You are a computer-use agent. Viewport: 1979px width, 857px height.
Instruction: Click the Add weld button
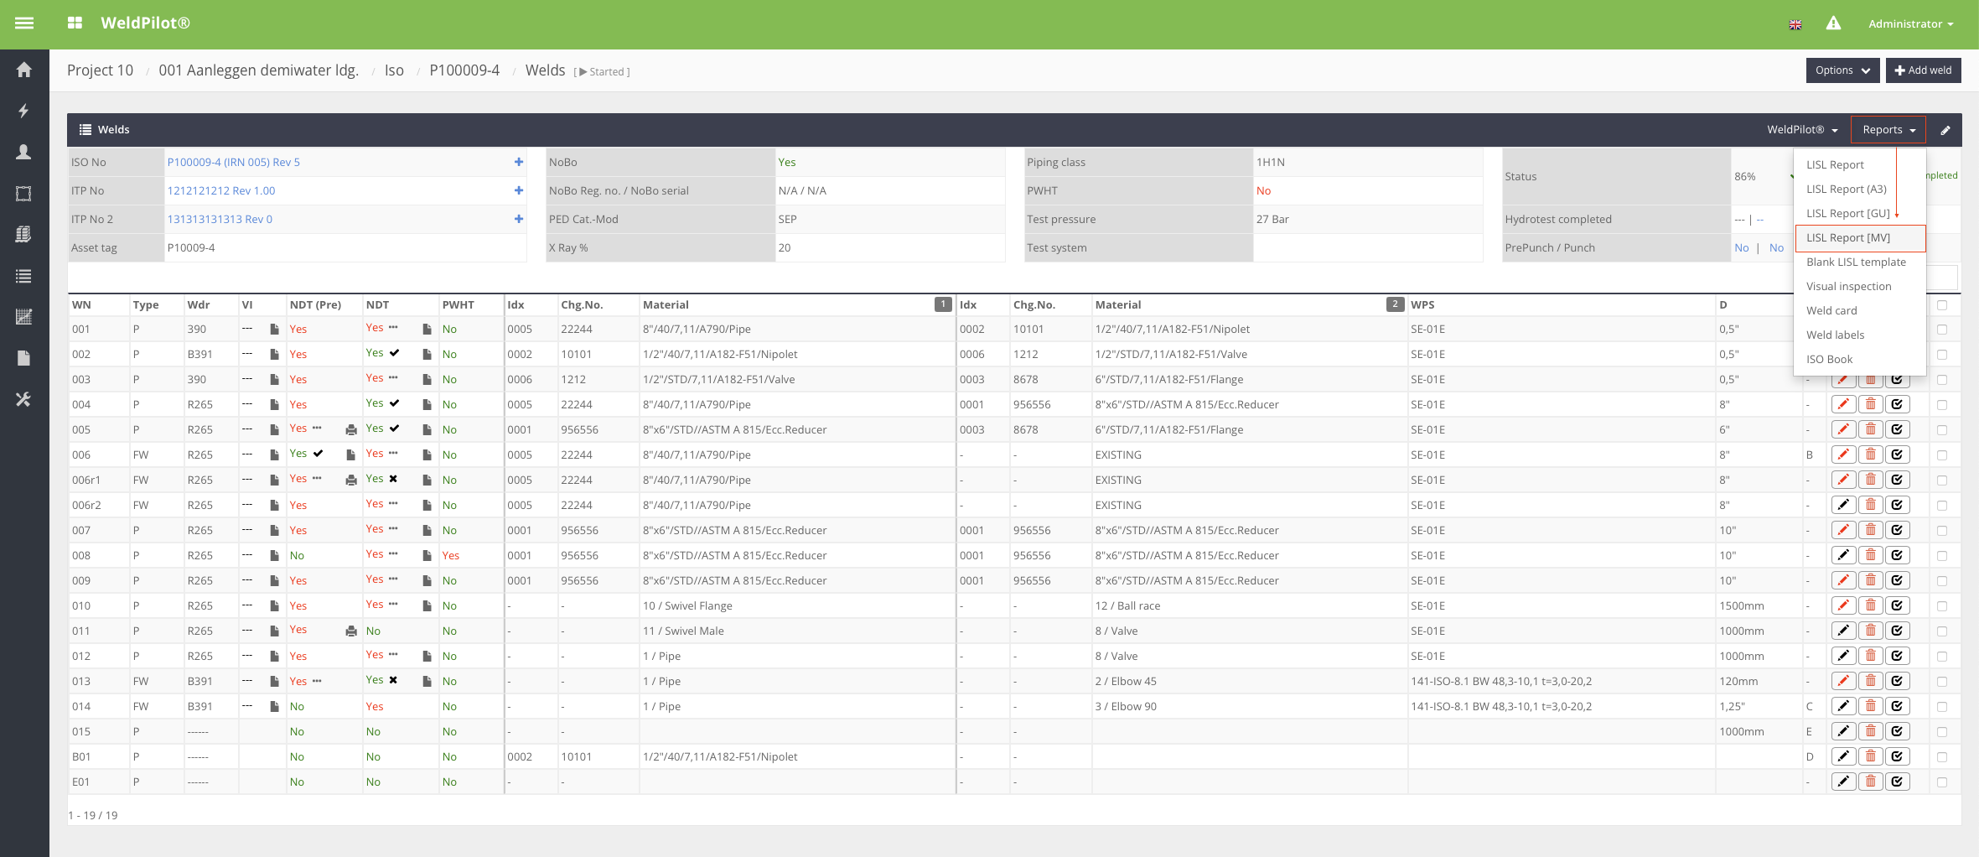click(1923, 70)
